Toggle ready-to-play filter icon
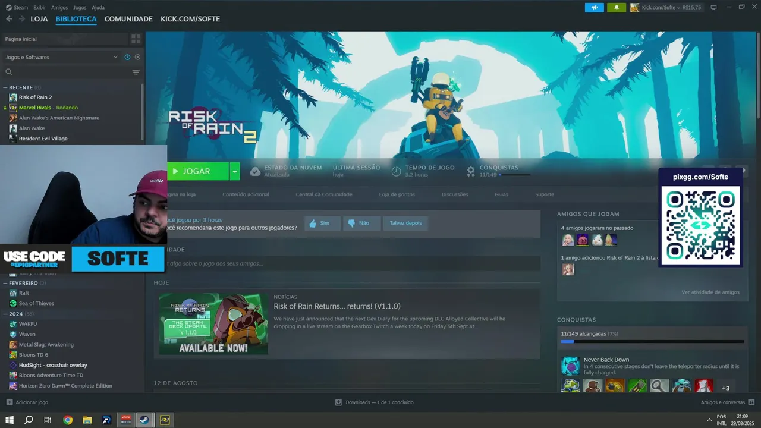761x428 pixels. (x=137, y=57)
